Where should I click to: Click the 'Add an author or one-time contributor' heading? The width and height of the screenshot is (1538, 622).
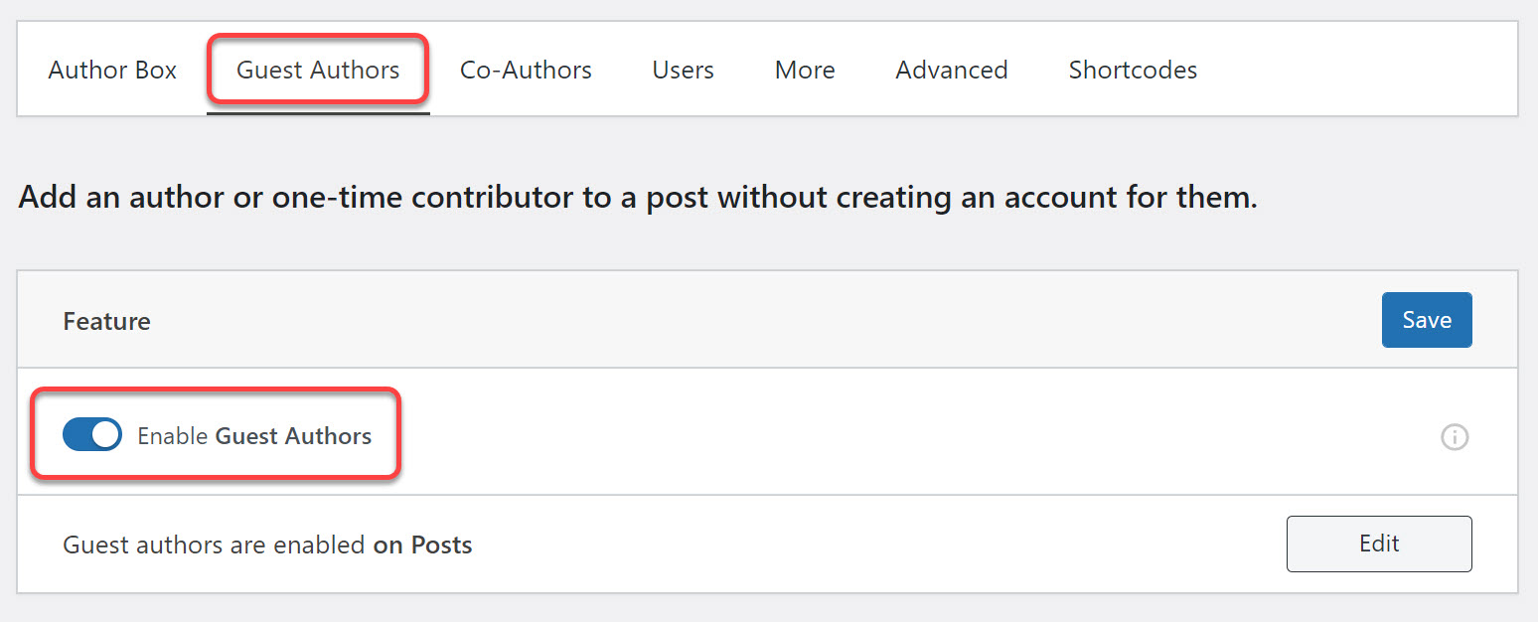pos(637,197)
